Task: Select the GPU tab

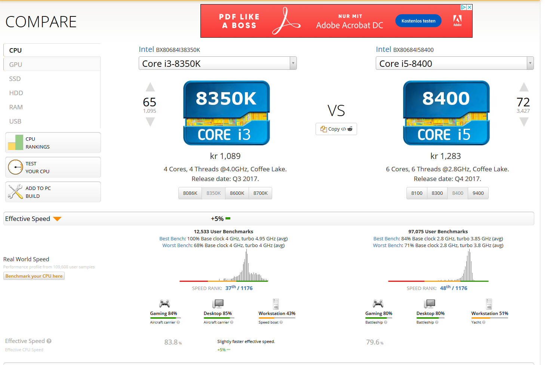Action: (52, 65)
